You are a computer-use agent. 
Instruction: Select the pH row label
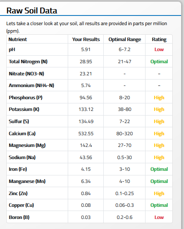pos(12,49)
